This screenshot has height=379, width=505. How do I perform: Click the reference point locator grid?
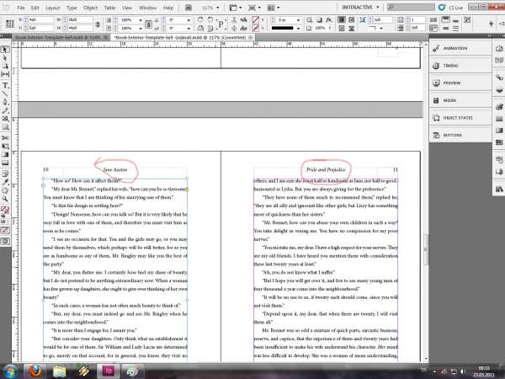coord(9,24)
